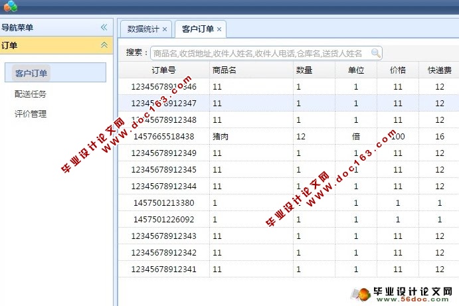
Task: Click the 导航菜单 panel title
Action: coord(17,27)
